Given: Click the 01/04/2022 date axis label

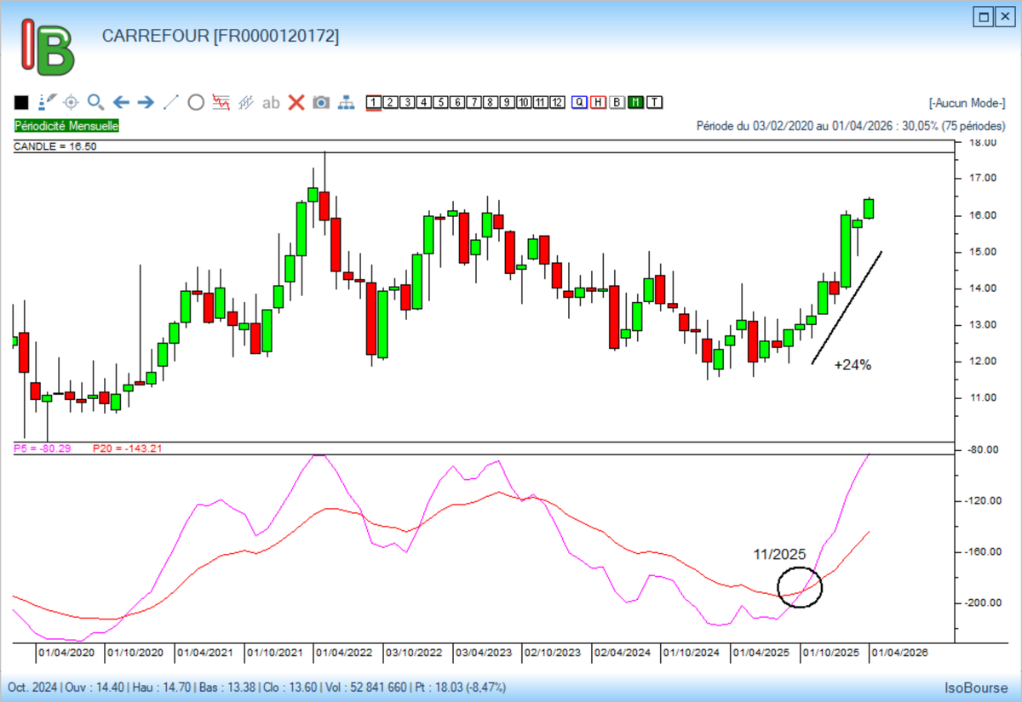Looking at the screenshot, I should (x=345, y=653).
